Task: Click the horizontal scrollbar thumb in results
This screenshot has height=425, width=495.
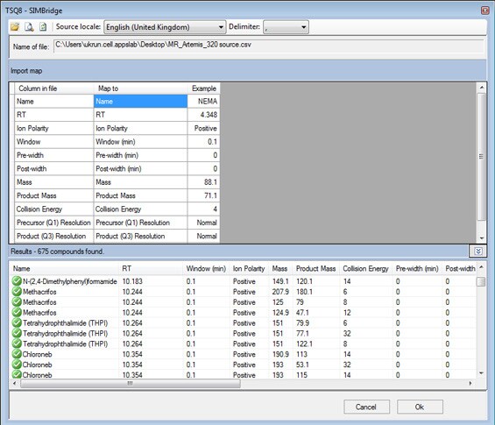Action: 131,383
